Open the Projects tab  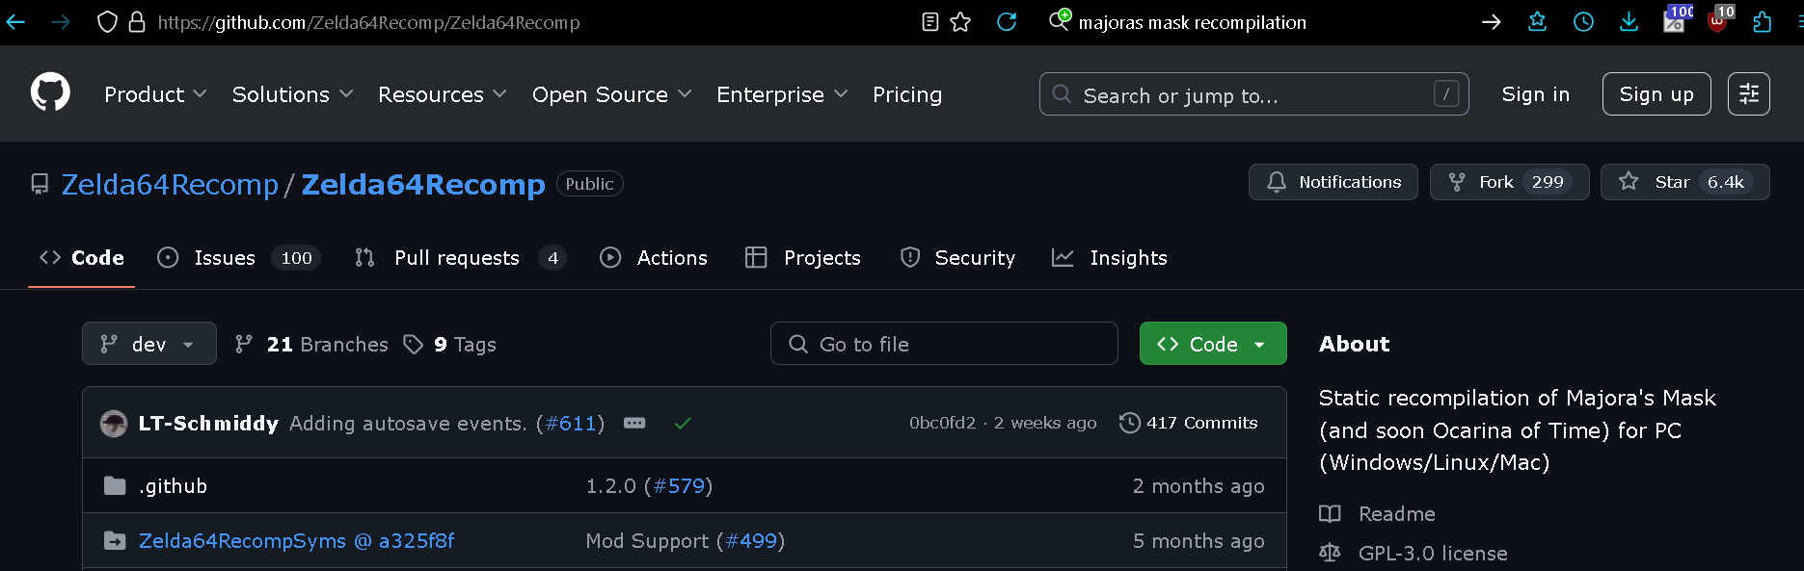tap(803, 258)
